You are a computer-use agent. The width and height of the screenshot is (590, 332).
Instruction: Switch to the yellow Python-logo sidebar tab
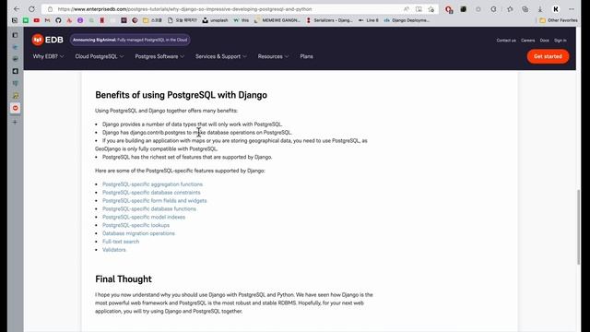[15, 96]
